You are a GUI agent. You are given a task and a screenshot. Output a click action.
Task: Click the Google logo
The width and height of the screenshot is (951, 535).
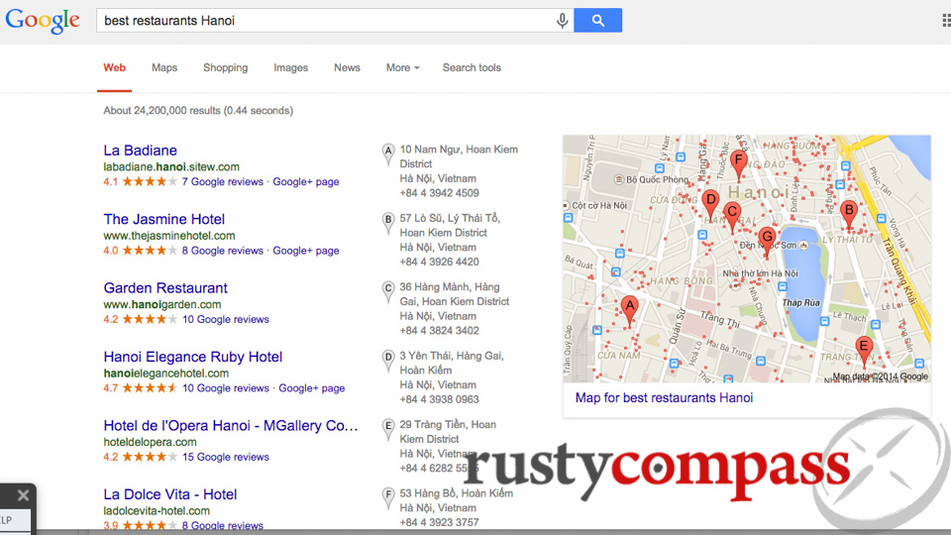(x=43, y=21)
